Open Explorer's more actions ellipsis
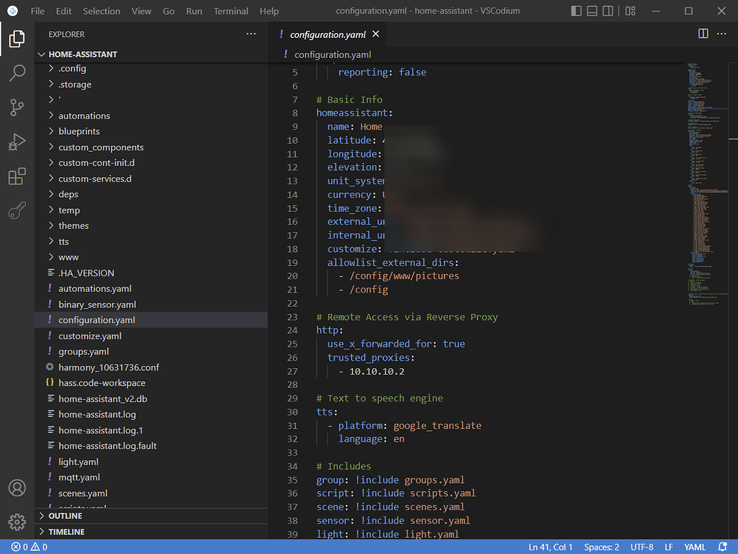The image size is (738, 554). [251, 34]
